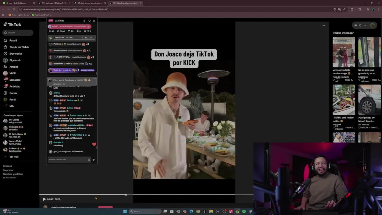Viewport: 382px width, 215px height.
Task: Play the video with the play button
Action: tap(44, 199)
